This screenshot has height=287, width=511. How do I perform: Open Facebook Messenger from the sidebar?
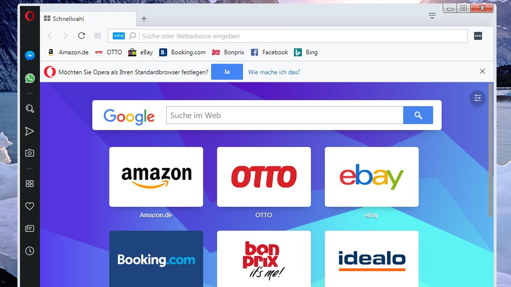pyautogui.click(x=29, y=56)
